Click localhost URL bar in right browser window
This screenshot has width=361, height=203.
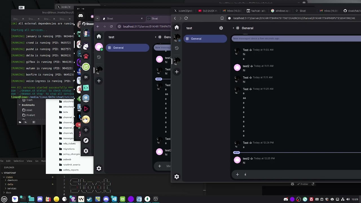[x=293, y=18]
